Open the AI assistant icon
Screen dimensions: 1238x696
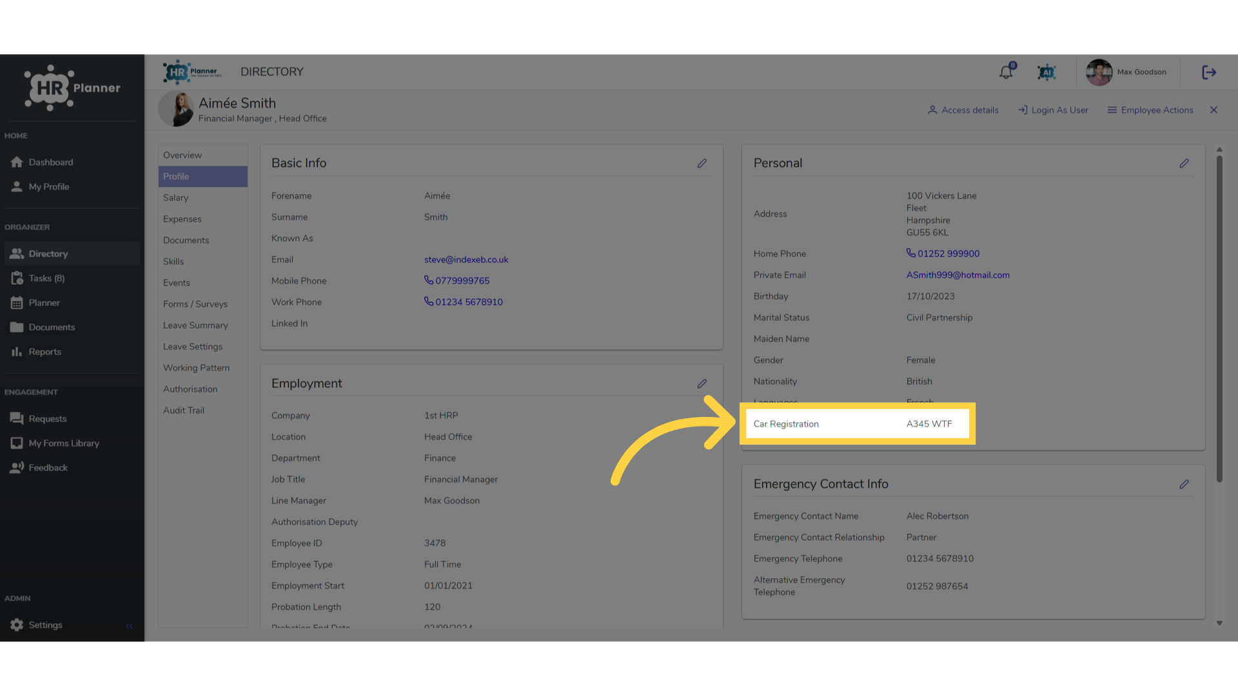pyautogui.click(x=1046, y=72)
